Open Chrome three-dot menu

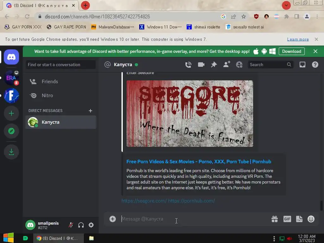[317, 16]
